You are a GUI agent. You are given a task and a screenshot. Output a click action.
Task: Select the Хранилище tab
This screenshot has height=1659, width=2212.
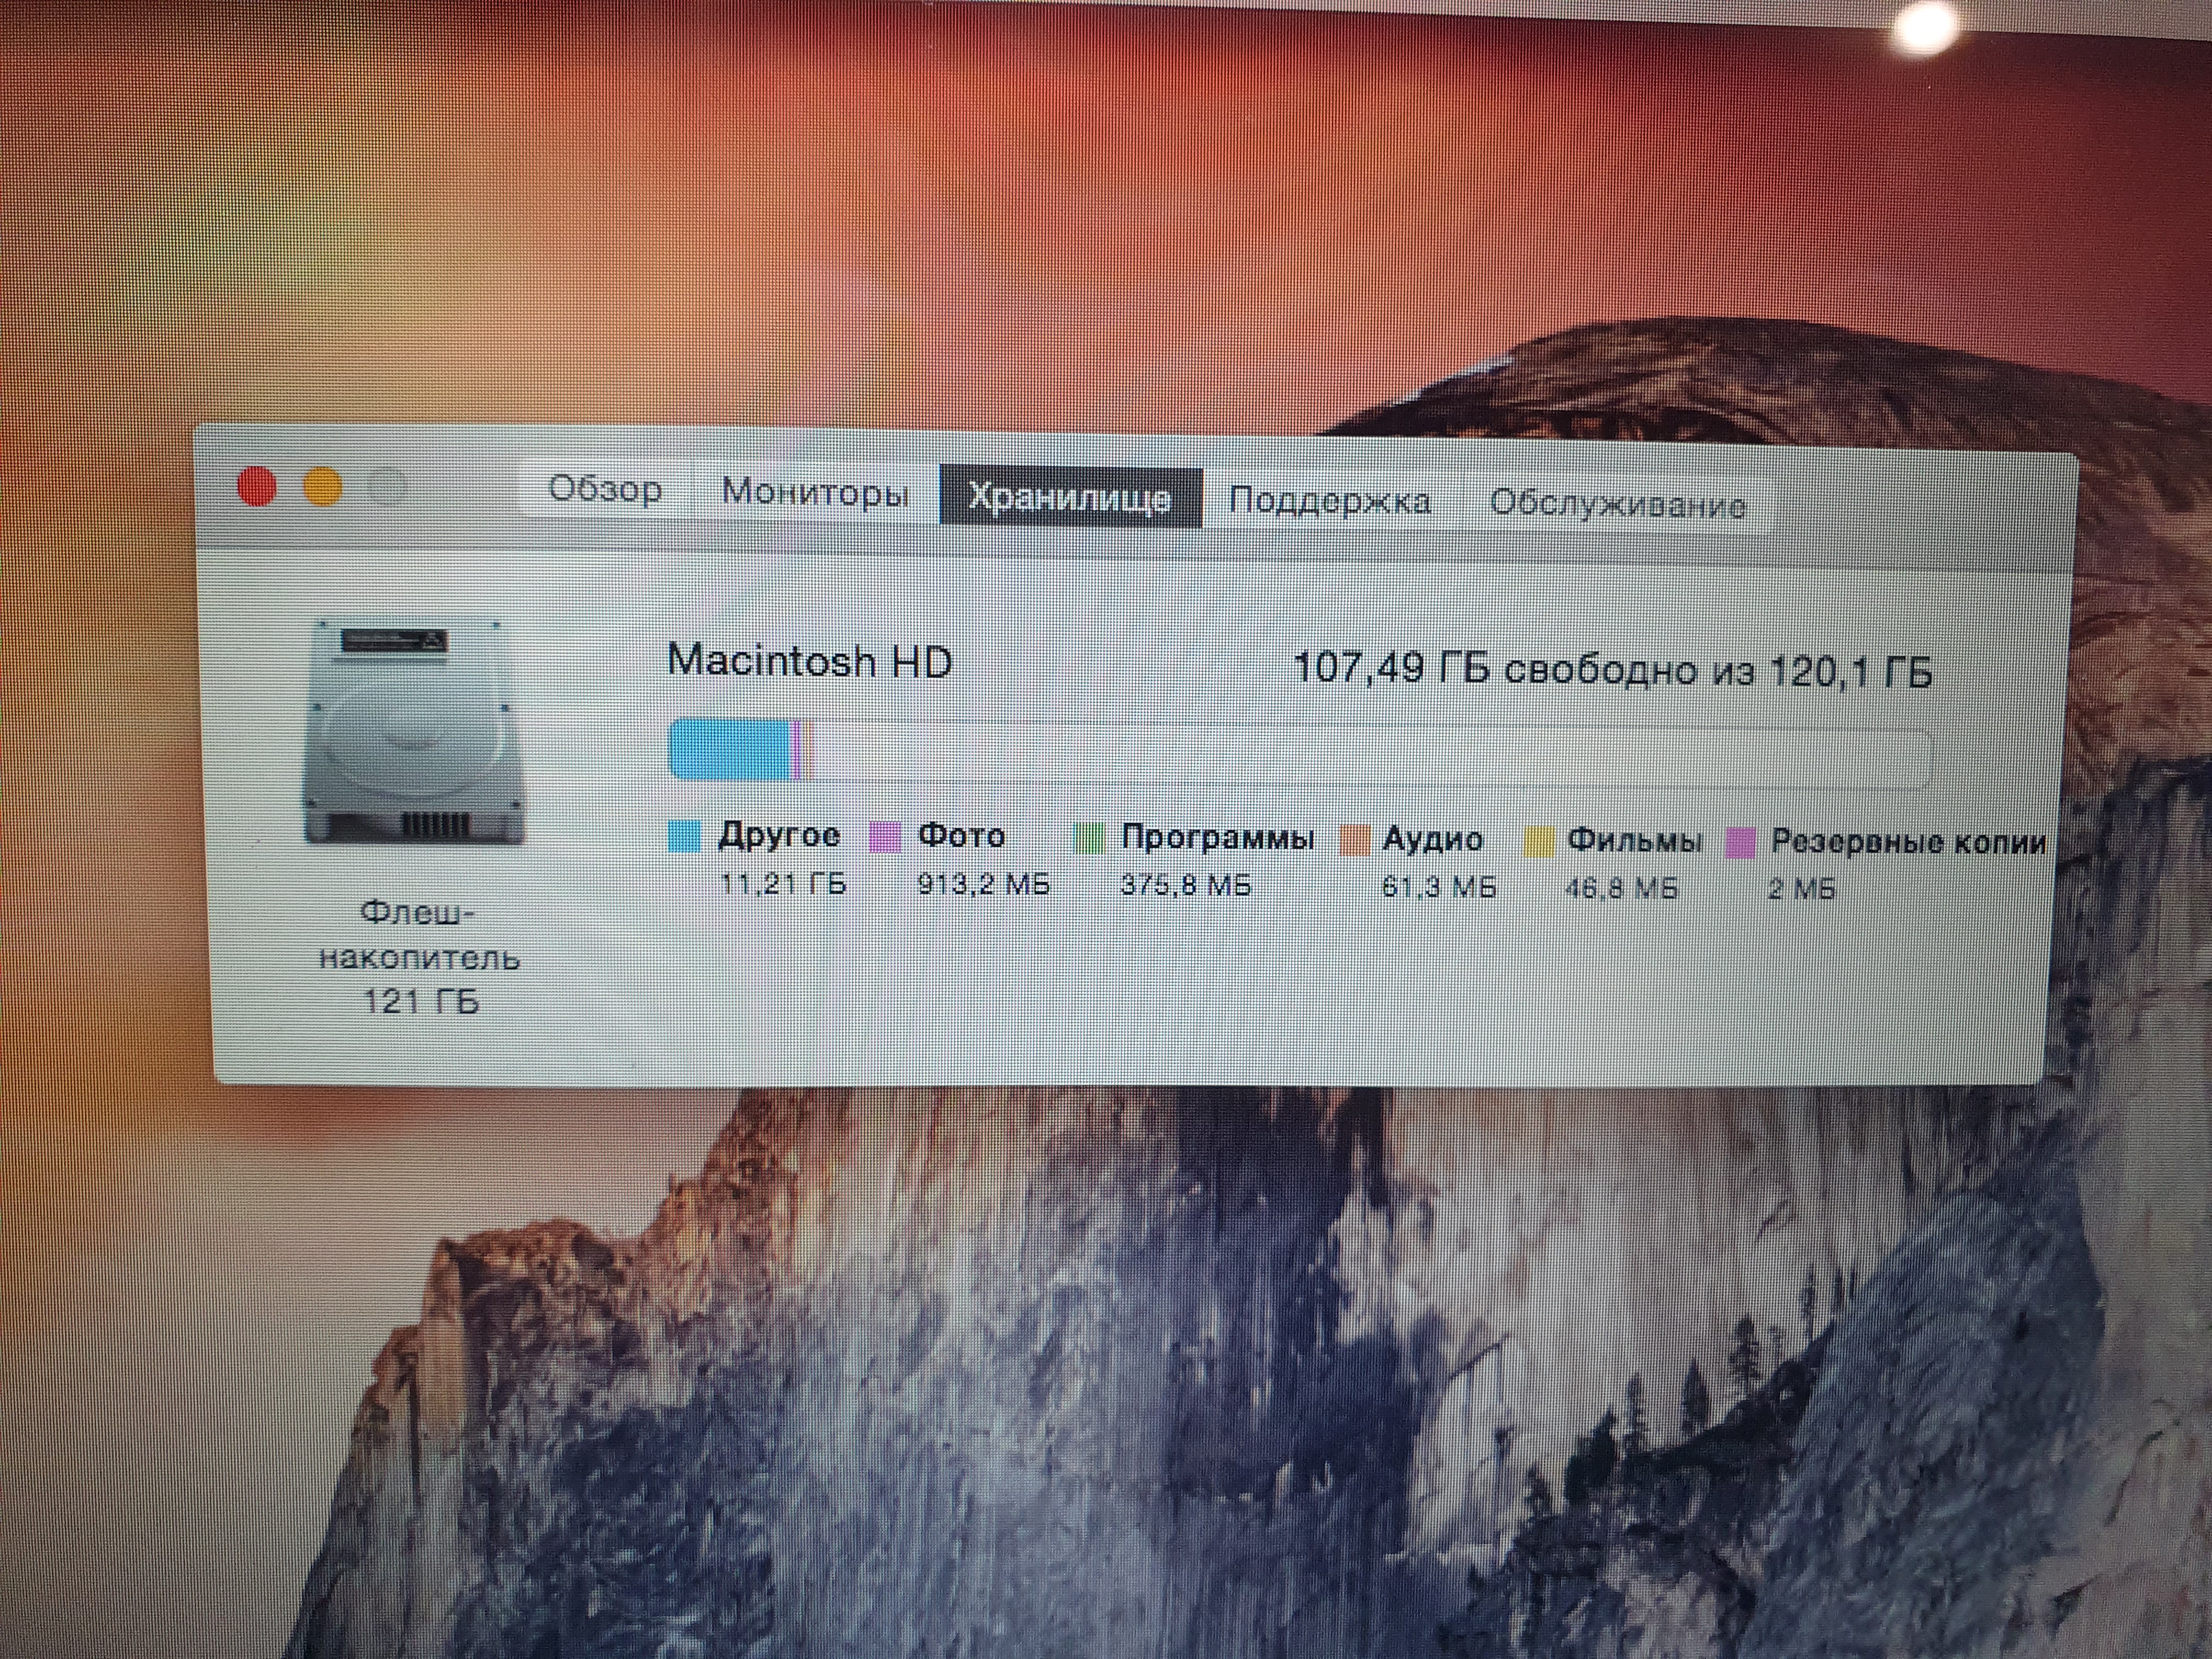(x=1070, y=496)
